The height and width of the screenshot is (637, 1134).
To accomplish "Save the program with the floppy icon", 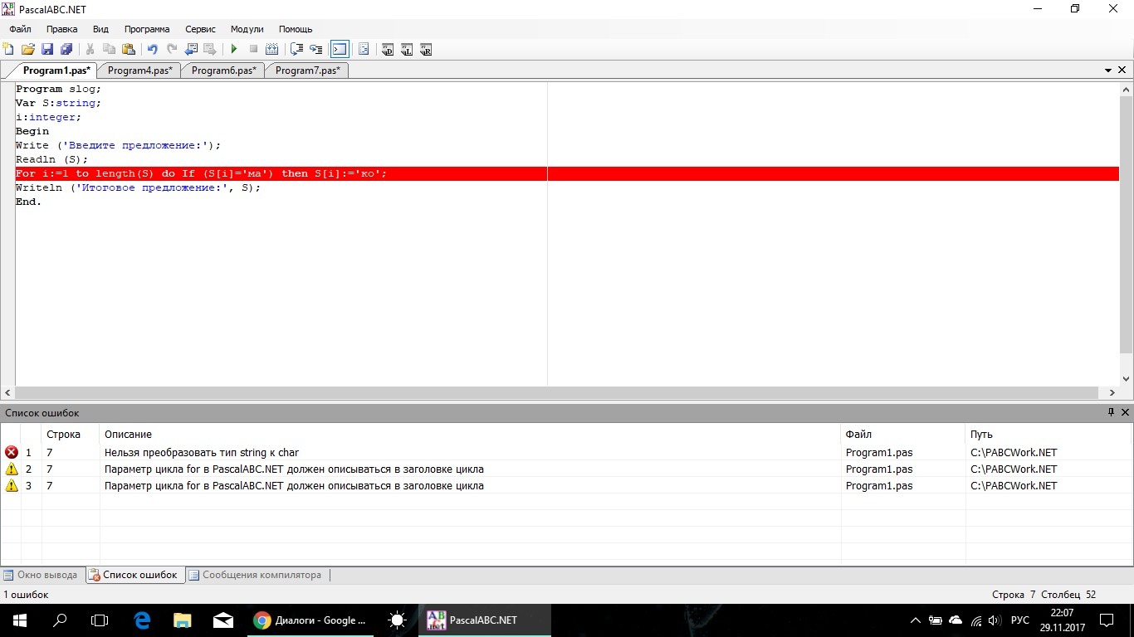I will coord(47,50).
